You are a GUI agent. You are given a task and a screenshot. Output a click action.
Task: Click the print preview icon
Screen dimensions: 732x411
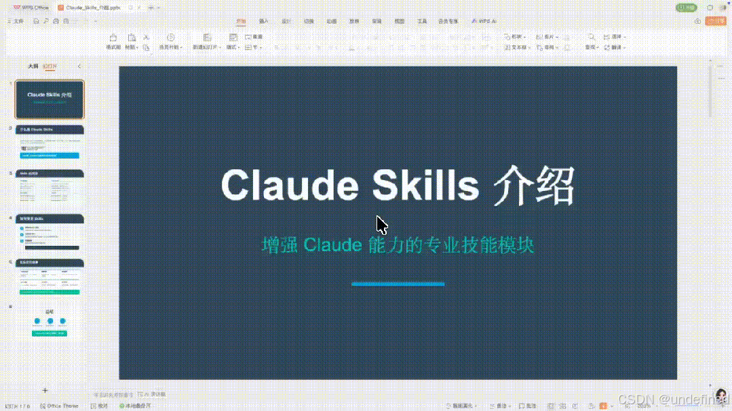(66, 21)
